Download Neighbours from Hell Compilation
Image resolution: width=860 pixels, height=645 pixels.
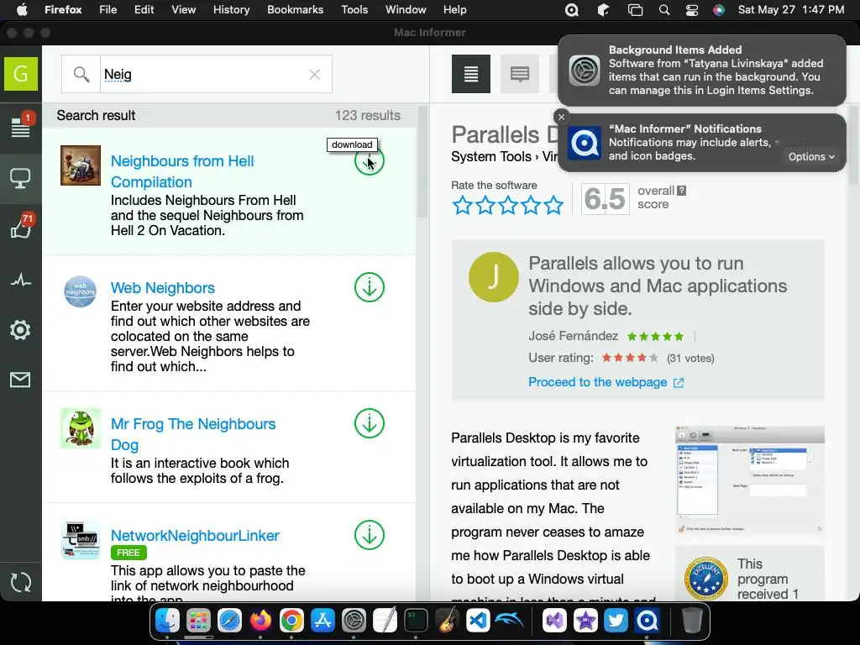pos(370,160)
